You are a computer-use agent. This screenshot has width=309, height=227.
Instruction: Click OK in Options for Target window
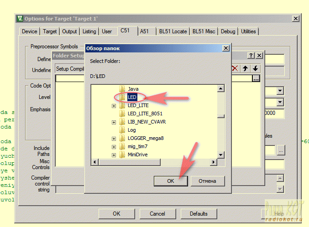[117, 214]
